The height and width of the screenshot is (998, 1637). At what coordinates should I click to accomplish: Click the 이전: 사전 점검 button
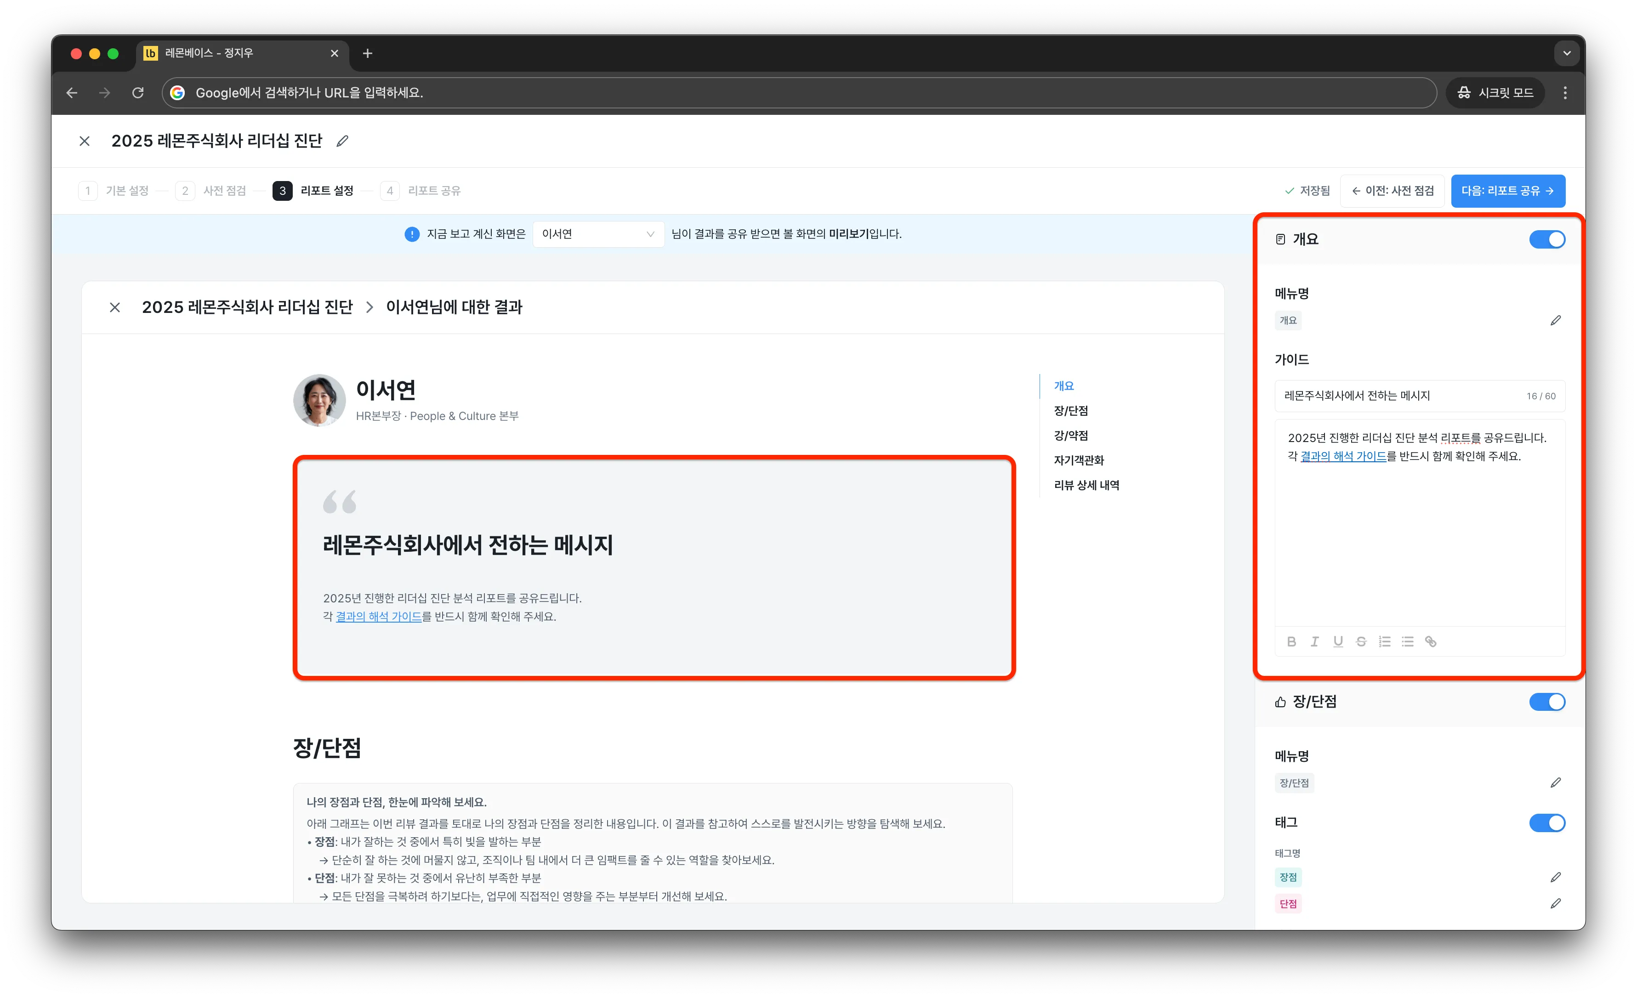tap(1392, 191)
